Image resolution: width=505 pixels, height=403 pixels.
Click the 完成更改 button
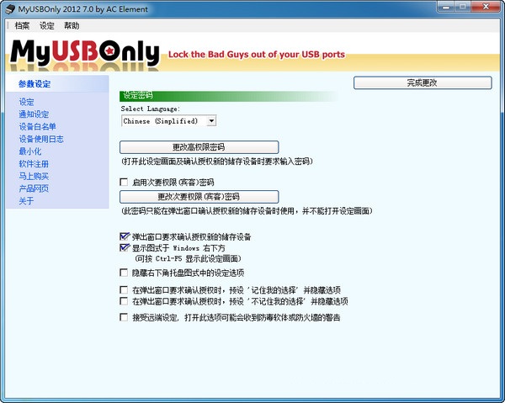pos(423,82)
